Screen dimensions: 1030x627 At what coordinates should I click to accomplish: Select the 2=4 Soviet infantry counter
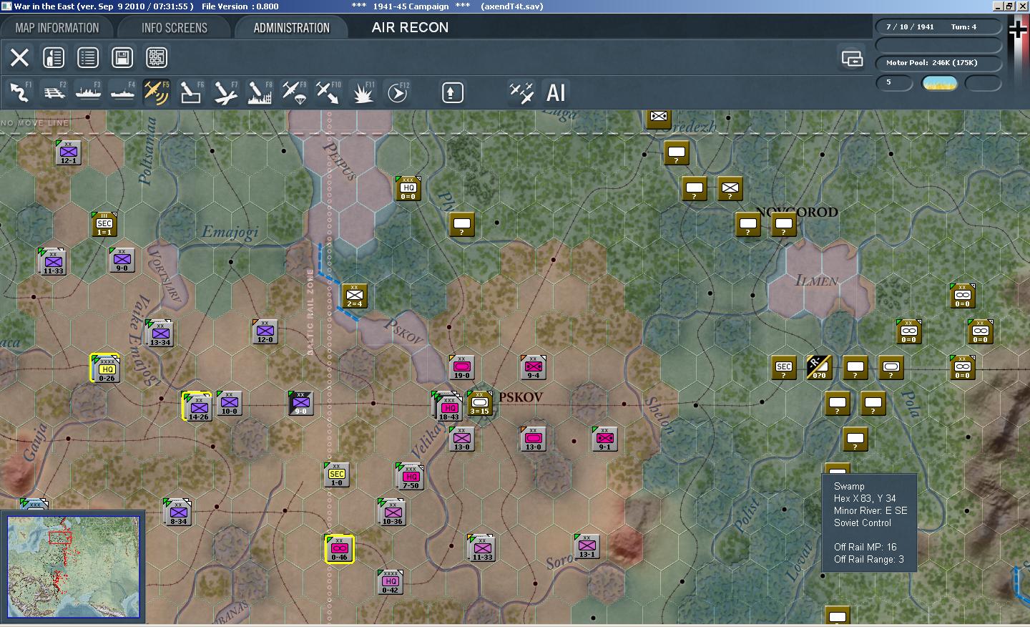click(x=354, y=296)
